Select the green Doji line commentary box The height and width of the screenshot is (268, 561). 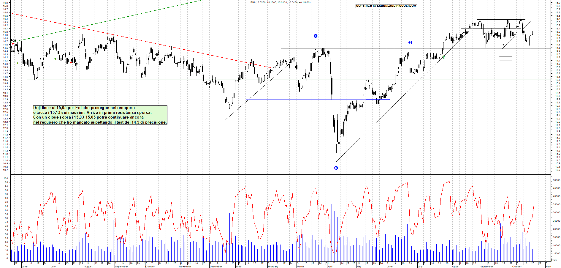tap(100, 115)
